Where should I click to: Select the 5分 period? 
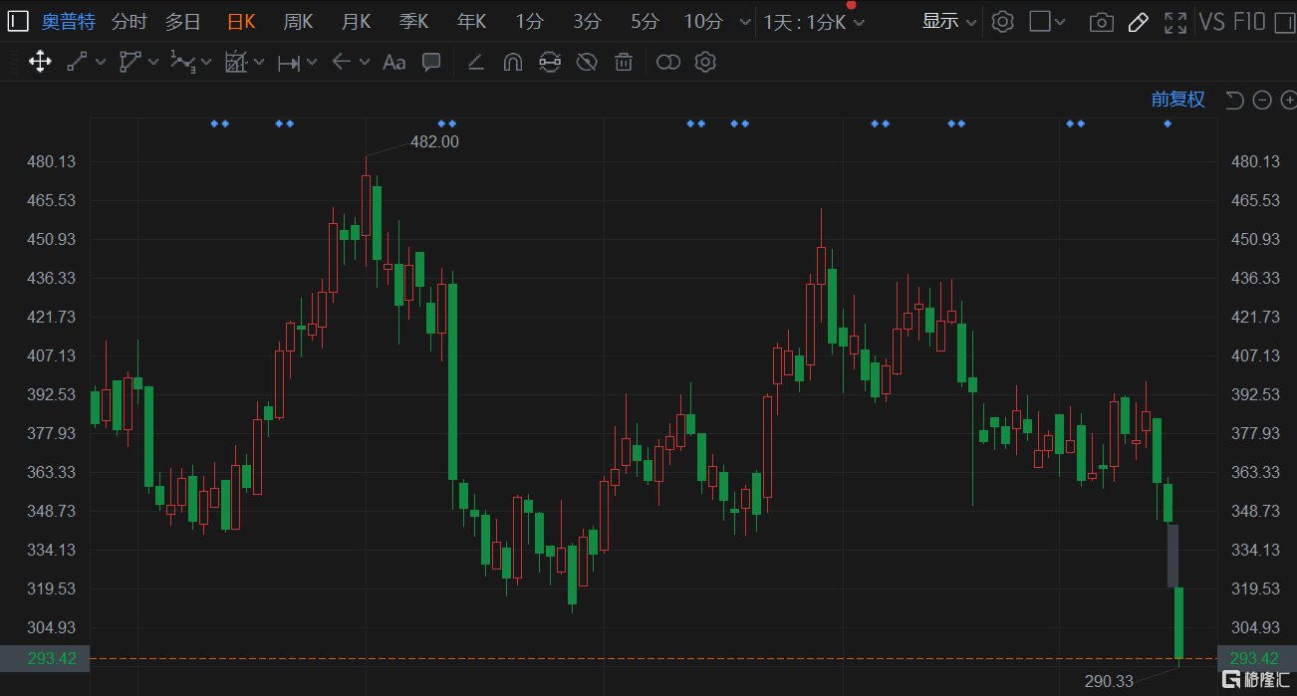point(645,21)
